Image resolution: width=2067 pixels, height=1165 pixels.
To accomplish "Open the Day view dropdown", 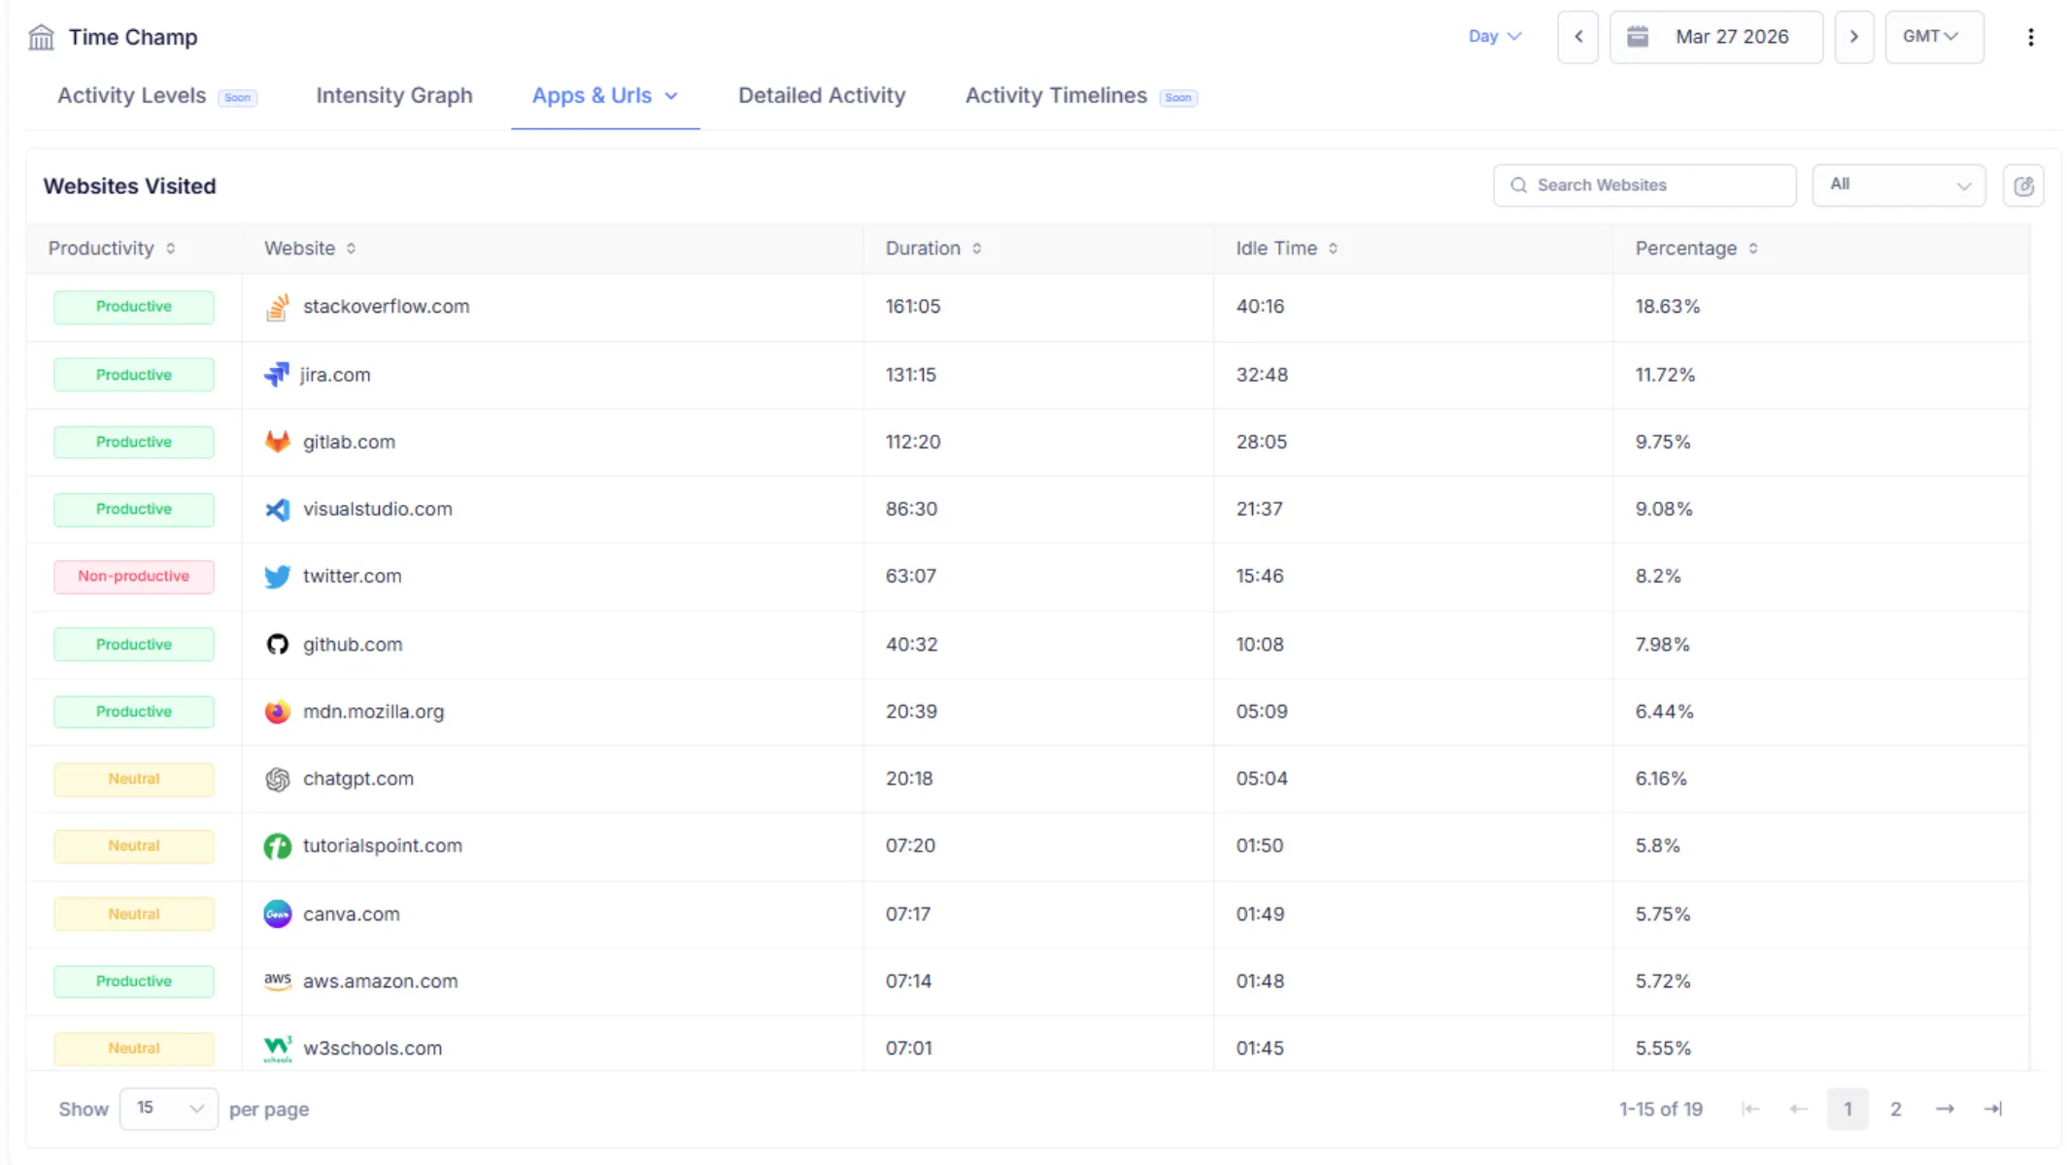I will (x=1495, y=36).
